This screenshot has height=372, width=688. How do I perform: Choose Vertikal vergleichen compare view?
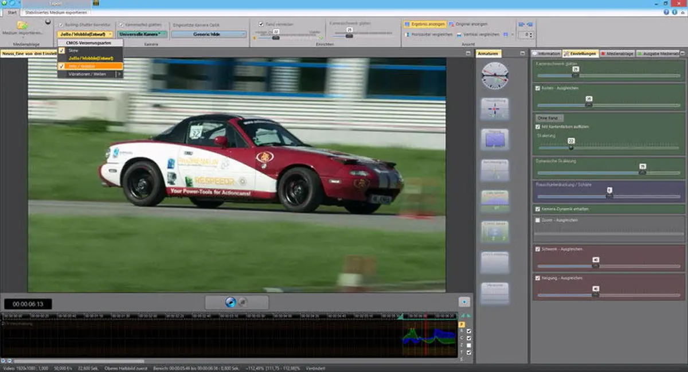pos(478,34)
